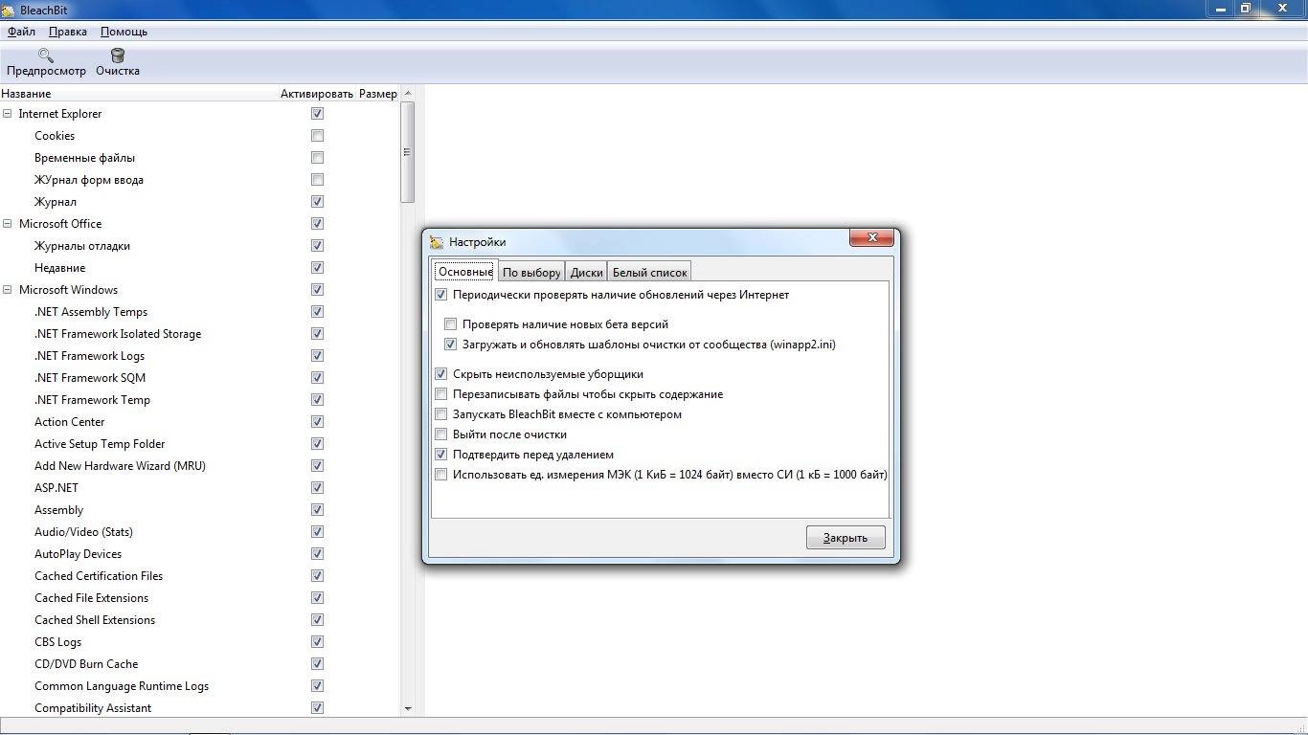The image size is (1308, 735).
Task: Open the Помощь menu
Action: [x=124, y=32]
